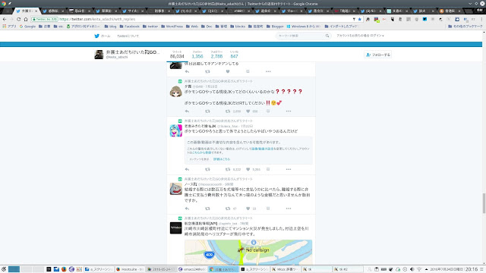
Task: Toggle the bookmark star in address bar
Action: 359,19
